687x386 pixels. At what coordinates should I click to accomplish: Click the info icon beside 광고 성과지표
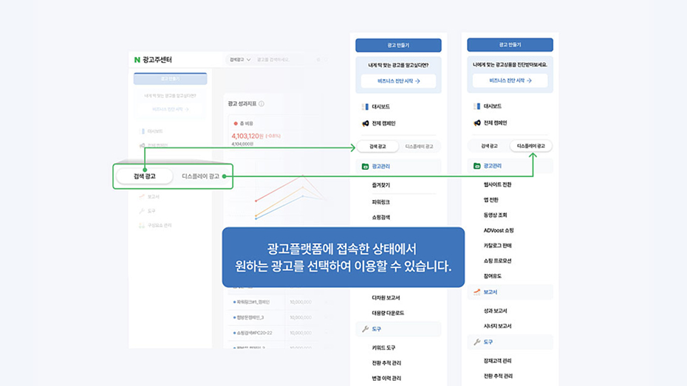tap(262, 104)
